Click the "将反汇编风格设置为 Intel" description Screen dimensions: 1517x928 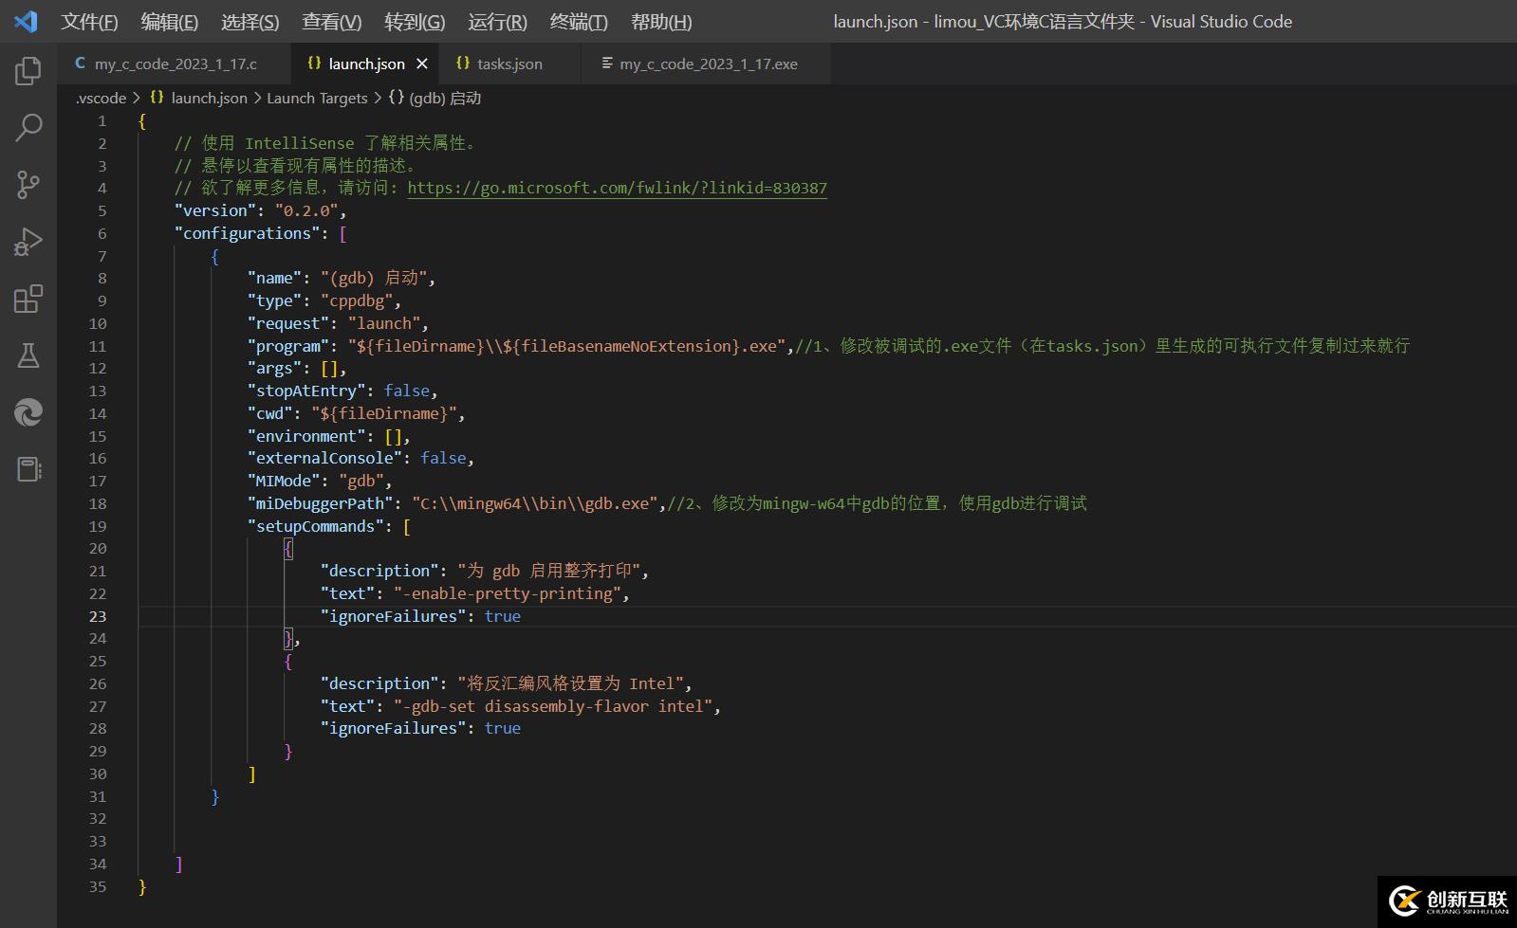[572, 683]
